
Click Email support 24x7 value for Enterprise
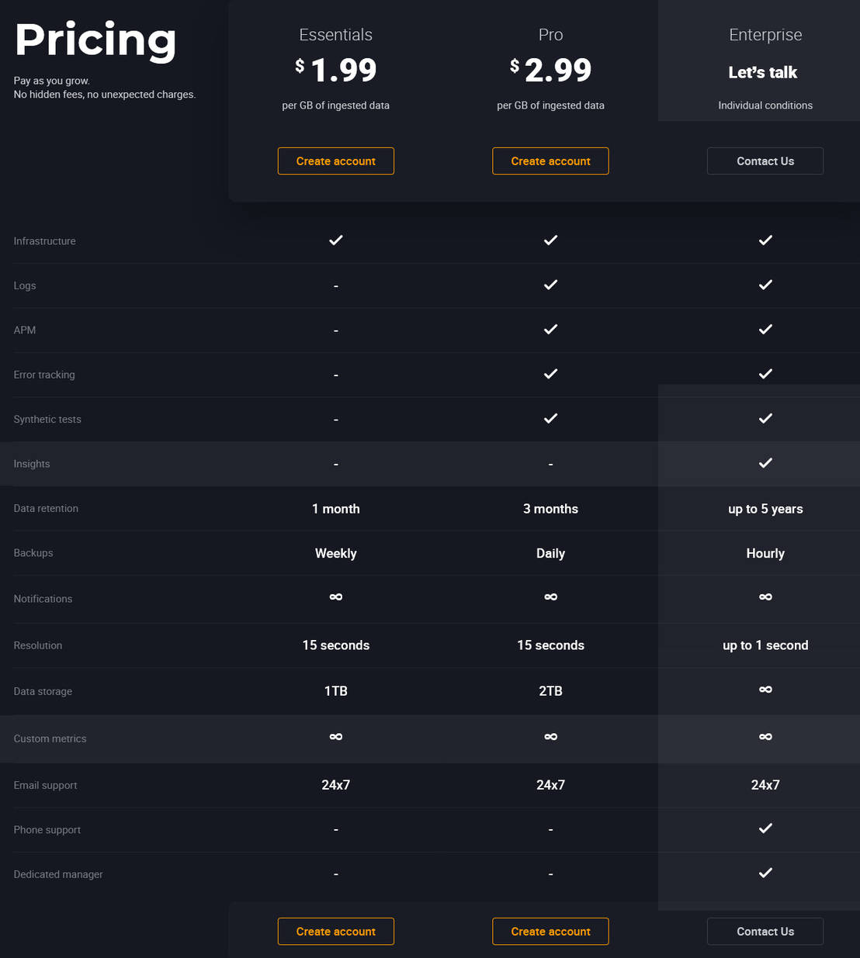tap(765, 785)
